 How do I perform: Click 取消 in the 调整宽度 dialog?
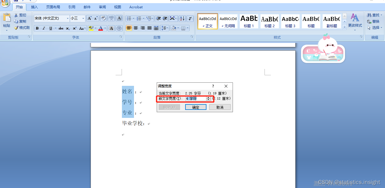pyautogui.click(x=220, y=107)
